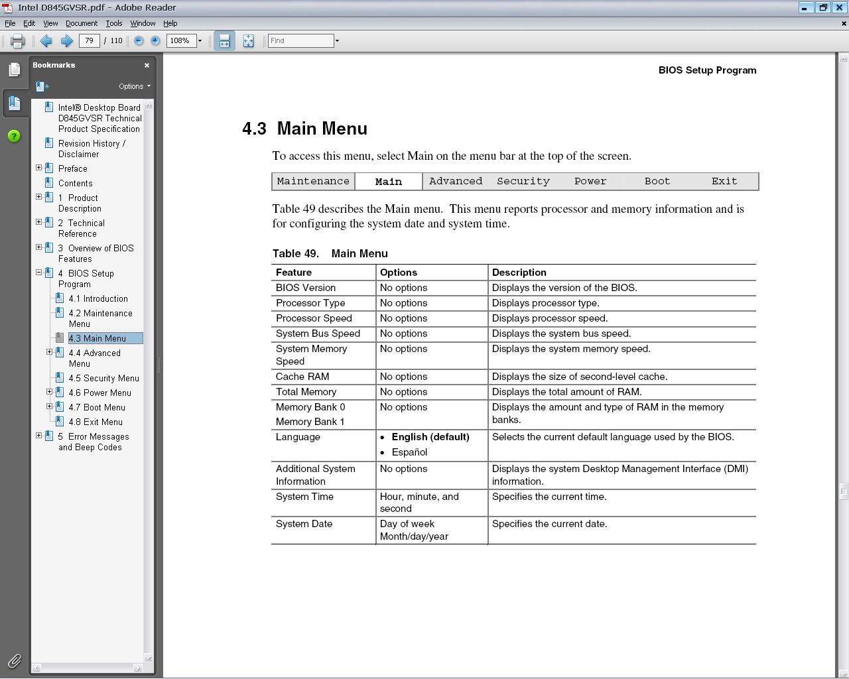Screen dimensions: 849x679
Task: Click the '4.3 Main Menu' heading text
Action: [305, 129]
